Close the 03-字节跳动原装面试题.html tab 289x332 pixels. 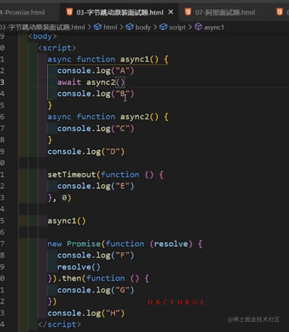click(x=171, y=12)
